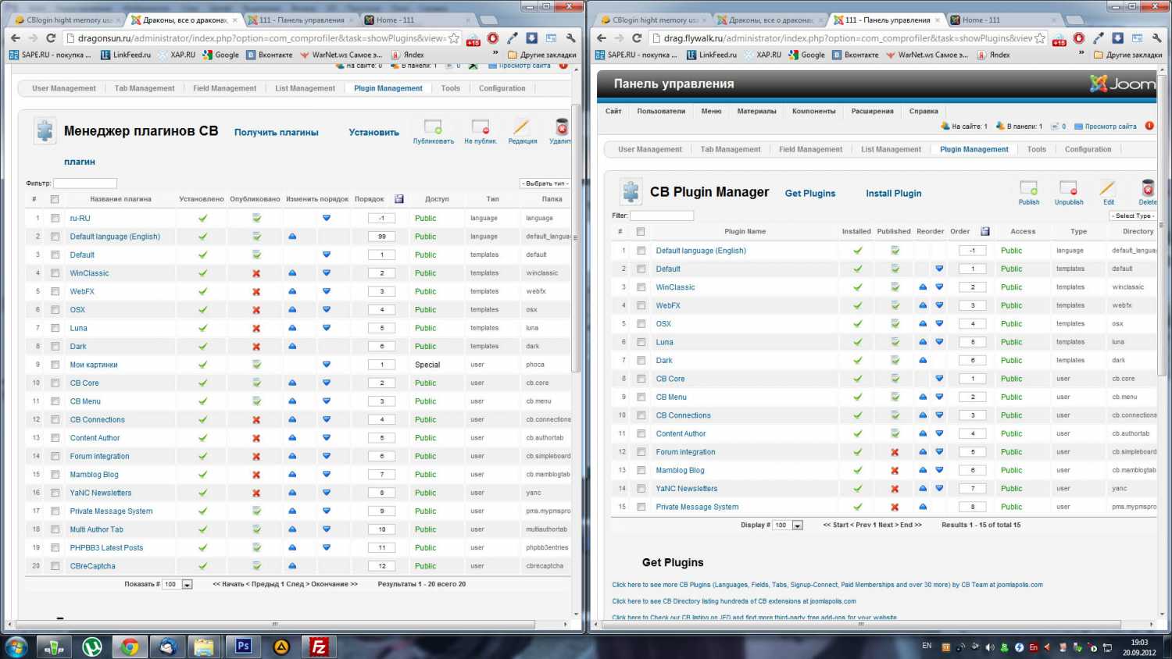The width and height of the screenshot is (1172, 659).
Task: Open Выбрать тип dropdown in left window
Action: click(x=545, y=183)
